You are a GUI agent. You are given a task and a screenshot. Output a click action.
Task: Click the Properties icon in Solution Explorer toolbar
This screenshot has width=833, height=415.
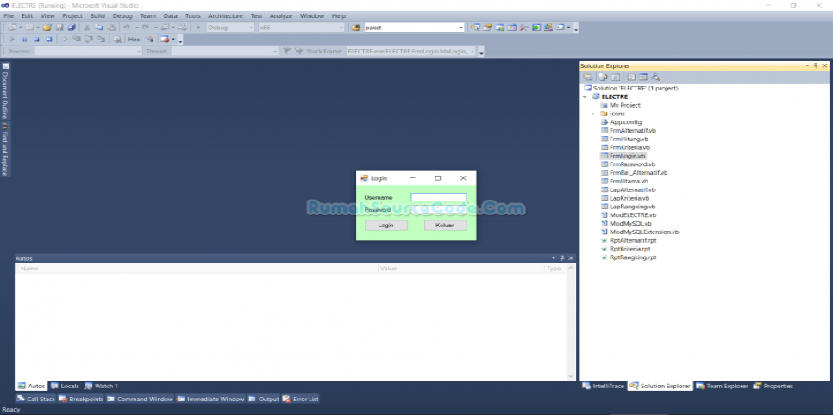[588, 77]
